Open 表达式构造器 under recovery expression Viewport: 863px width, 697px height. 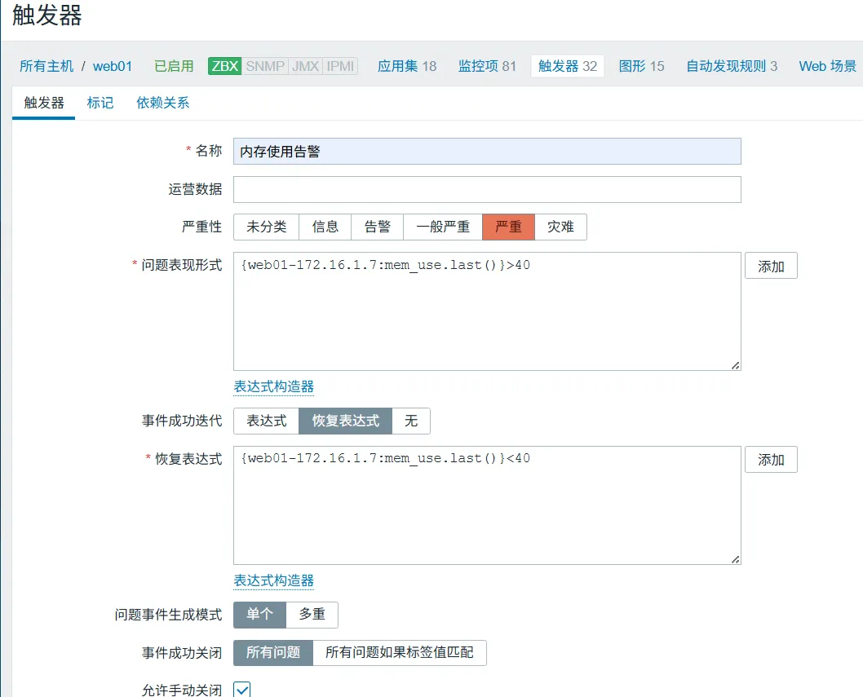pyautogui.click(x=274, y=580)
